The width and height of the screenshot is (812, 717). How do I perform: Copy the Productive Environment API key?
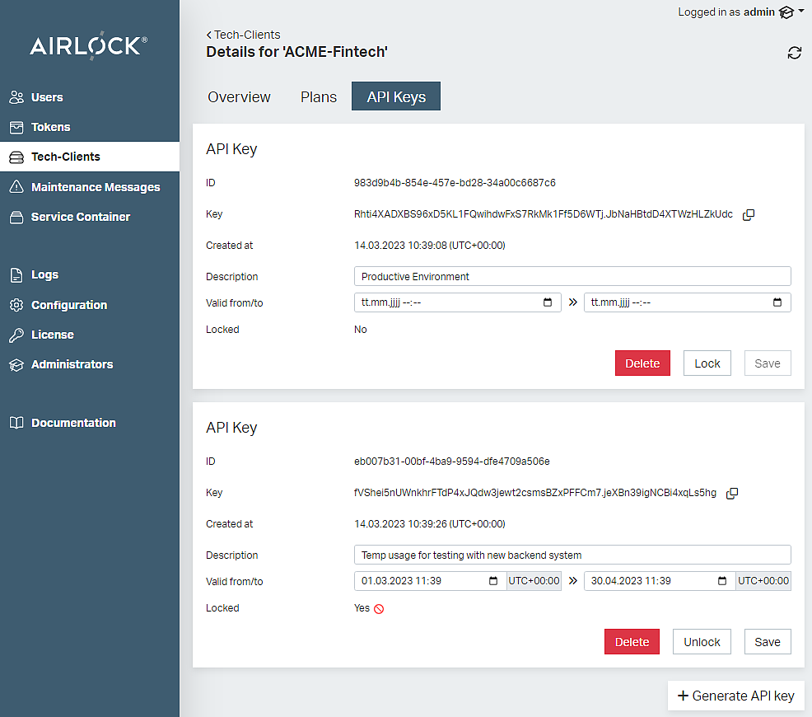(749, 214)
